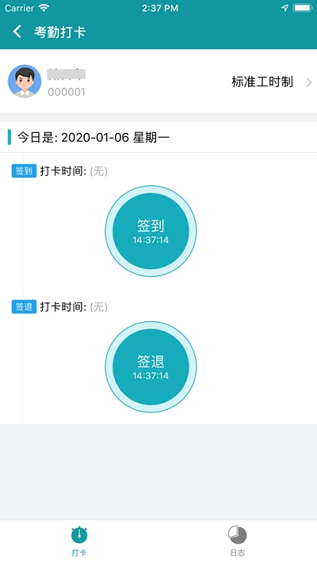This screenshot has height=562, width=317.
Task: Select the 打卡 stopwatch tab icon
Action: point(79,535)
